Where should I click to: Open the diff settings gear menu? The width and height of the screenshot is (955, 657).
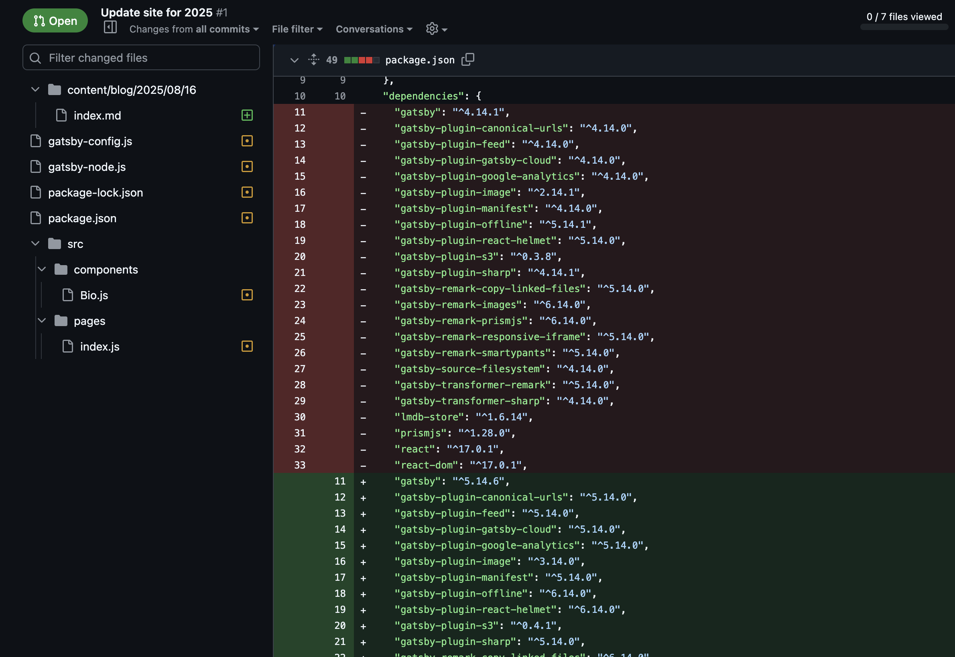click(x=436, y=29)
